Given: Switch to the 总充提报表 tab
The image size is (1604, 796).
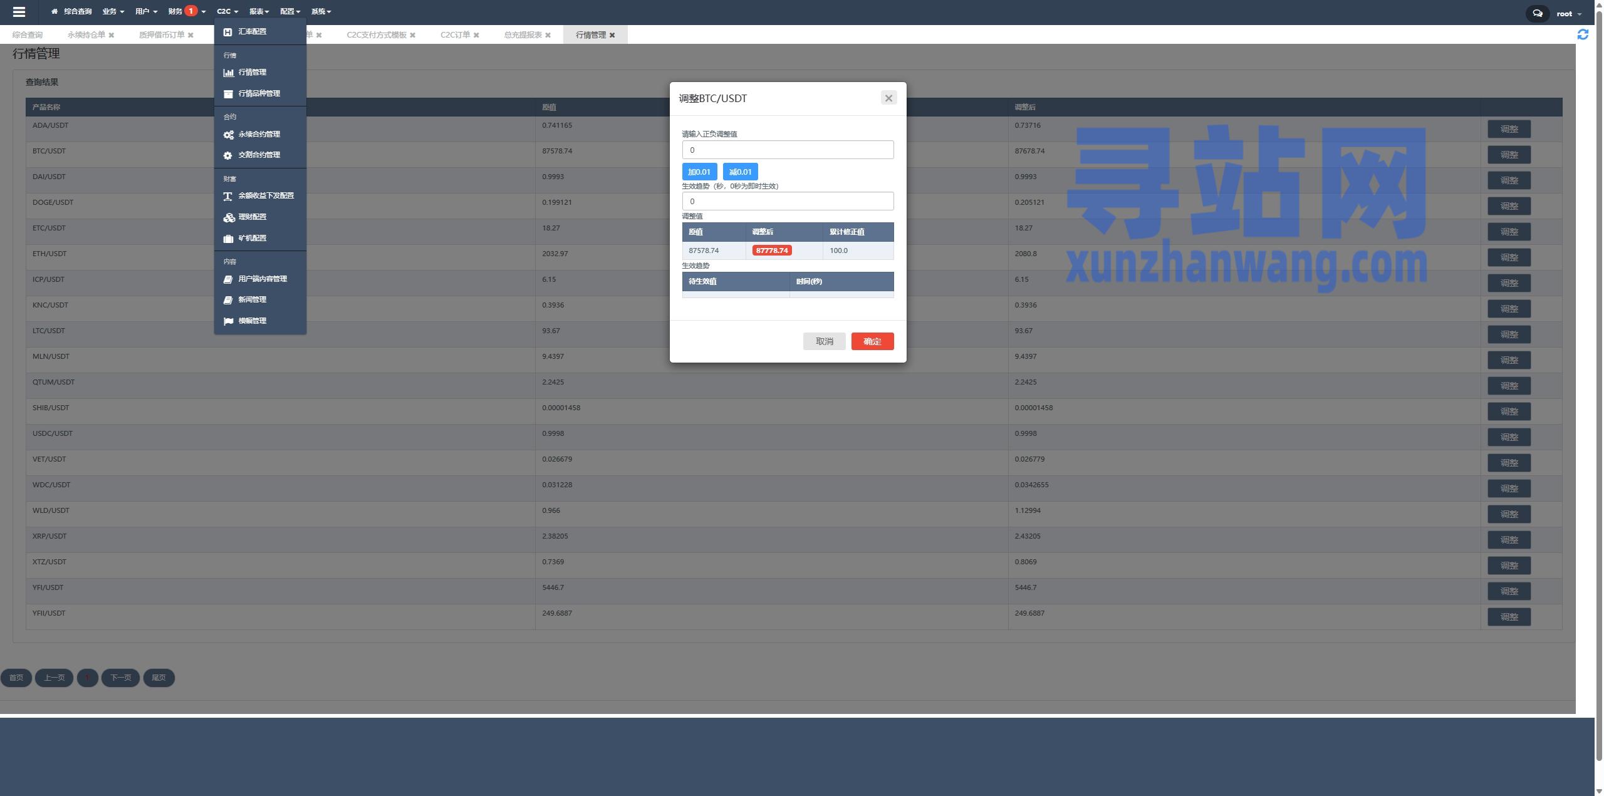Looking at the screenshot, I should tap(523, 35).
